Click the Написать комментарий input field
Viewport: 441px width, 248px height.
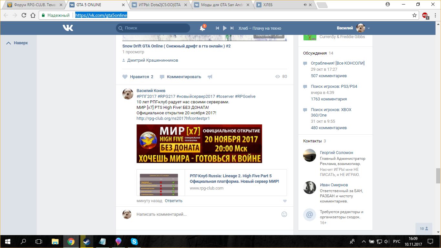pos(207,214)
